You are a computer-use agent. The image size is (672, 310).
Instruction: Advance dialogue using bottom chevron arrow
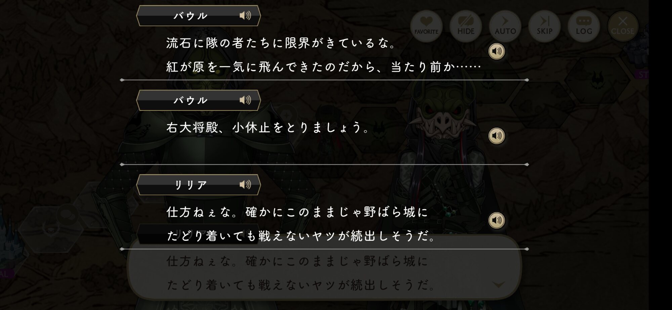pyautogui.click(x=498, y=285)
